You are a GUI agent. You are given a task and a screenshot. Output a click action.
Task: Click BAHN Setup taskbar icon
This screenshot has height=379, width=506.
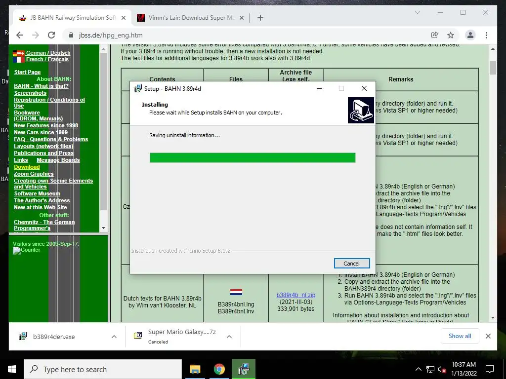pyautogui.click(x=244, y=369)
